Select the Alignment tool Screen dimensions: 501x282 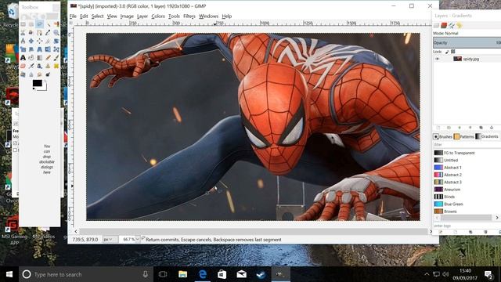pyautogui.click(x=39, y=41)
